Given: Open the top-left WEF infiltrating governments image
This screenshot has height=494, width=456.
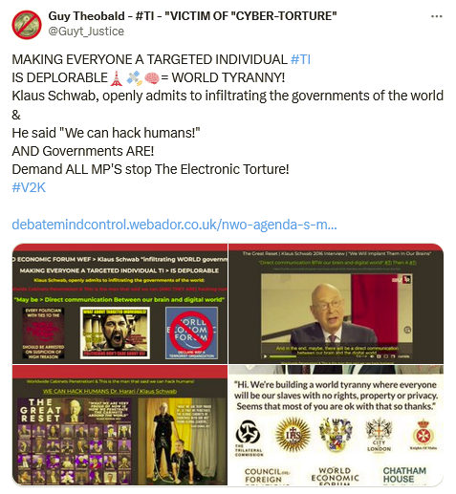Looking at the screenshot, I should click(119, 304).
